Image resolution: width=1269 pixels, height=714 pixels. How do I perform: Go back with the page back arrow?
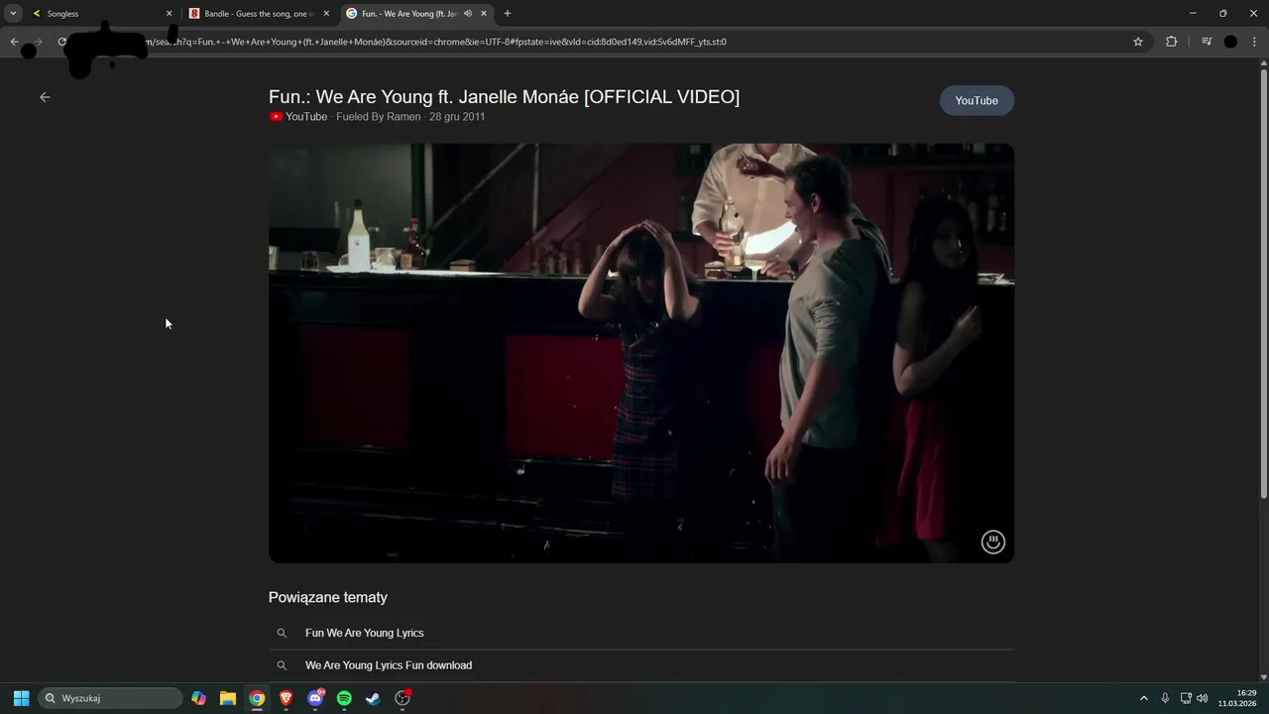coord(45,97)
